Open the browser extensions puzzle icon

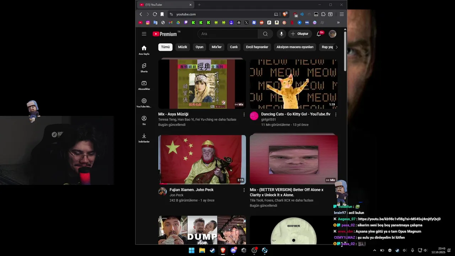pos(323,14)
